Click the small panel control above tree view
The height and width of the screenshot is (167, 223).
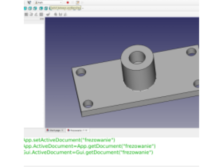[x=42, y=19]
